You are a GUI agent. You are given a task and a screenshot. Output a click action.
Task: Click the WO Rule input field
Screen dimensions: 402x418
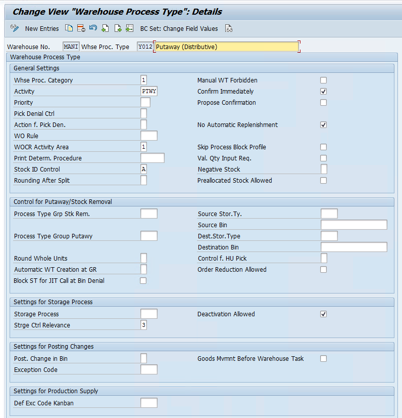point(149,136)
